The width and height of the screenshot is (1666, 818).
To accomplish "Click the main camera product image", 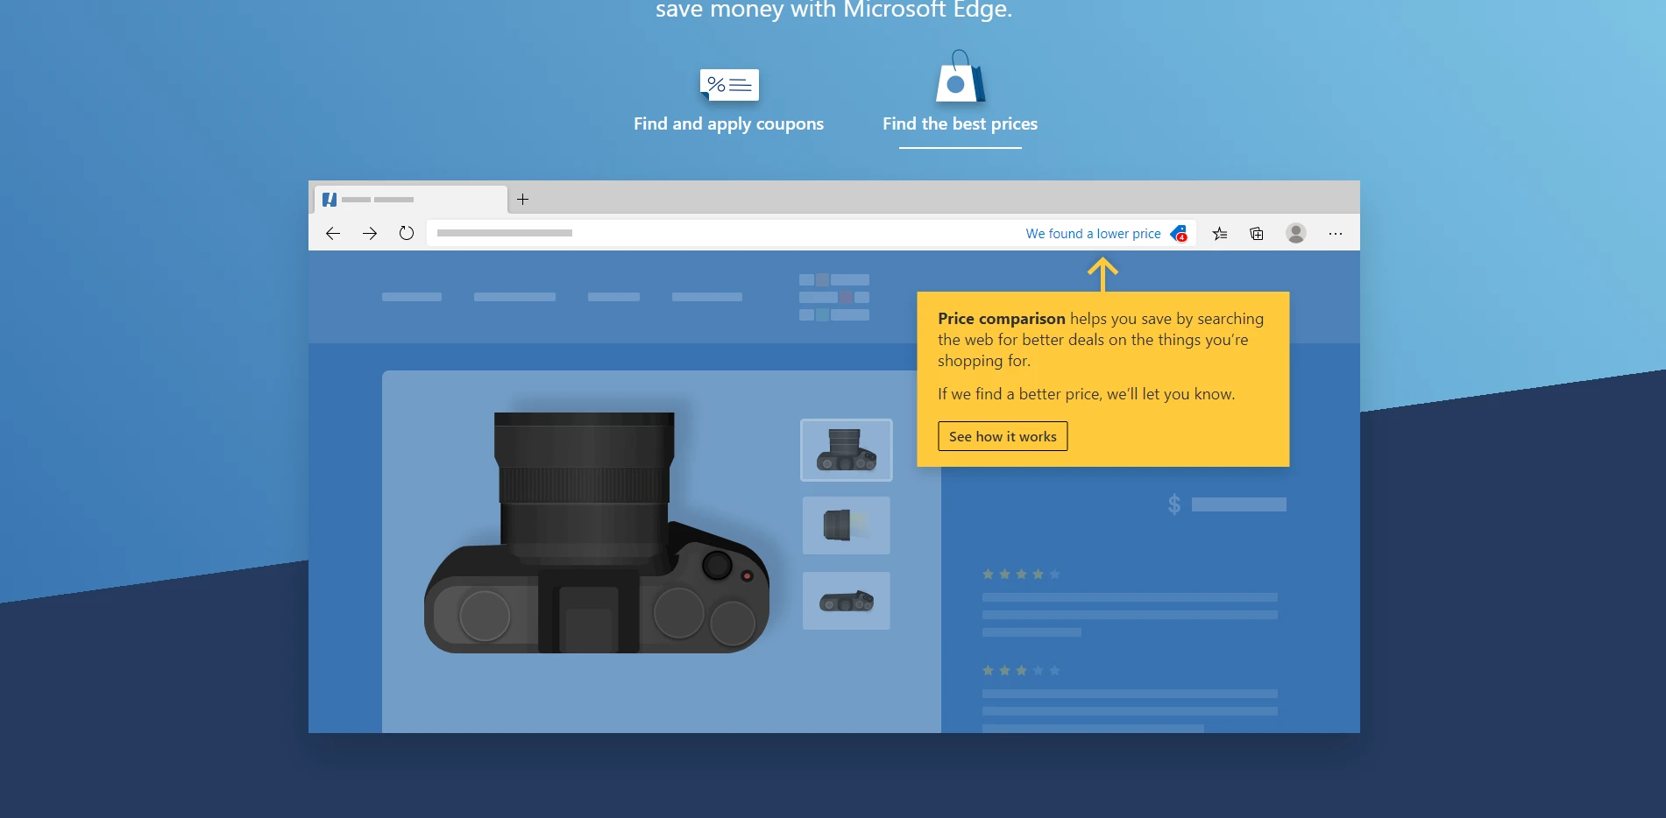I will pyautogui.click(x=596, y=532).
